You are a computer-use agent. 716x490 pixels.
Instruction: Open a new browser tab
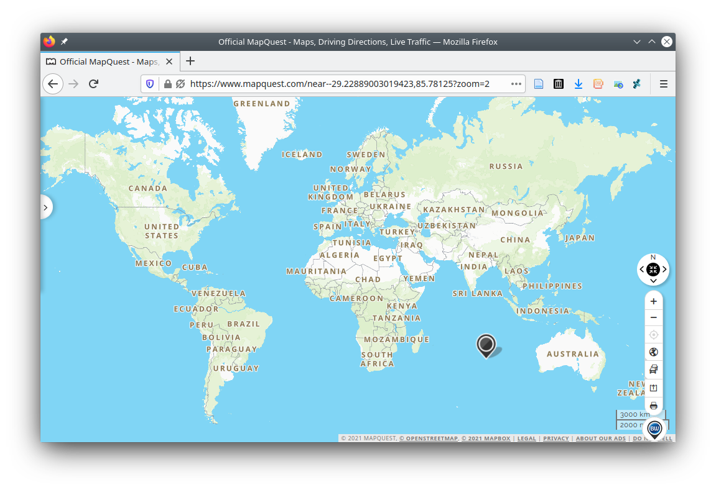[190, 61]
